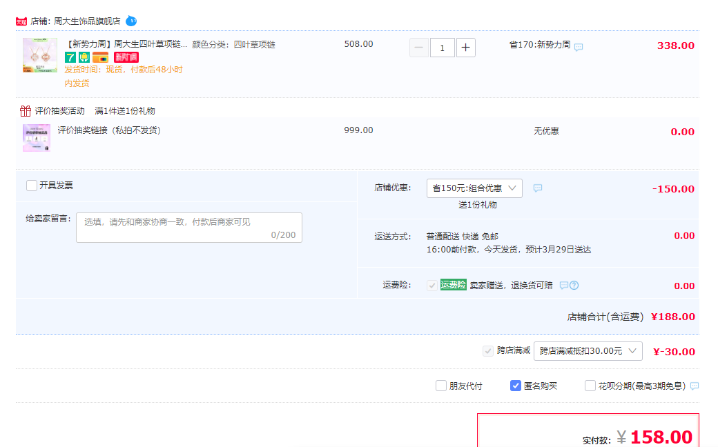Image resolution: width=718 pixels, height=447 pixels.
Task: Click the -150.00 store discount amount
Action: pyautogui.click(x=674, y=189)
